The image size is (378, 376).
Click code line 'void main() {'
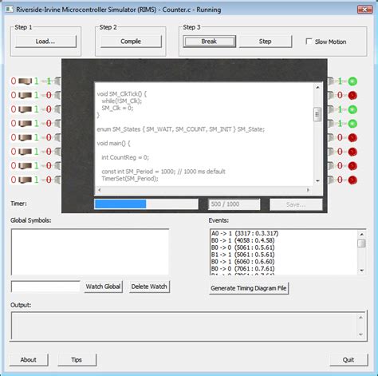(114, 143)
